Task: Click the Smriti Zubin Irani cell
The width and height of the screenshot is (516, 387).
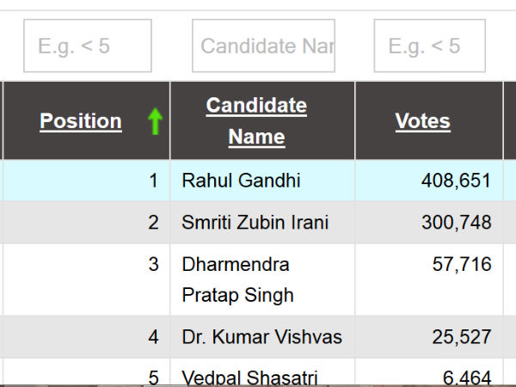Action: click(255, 223)
